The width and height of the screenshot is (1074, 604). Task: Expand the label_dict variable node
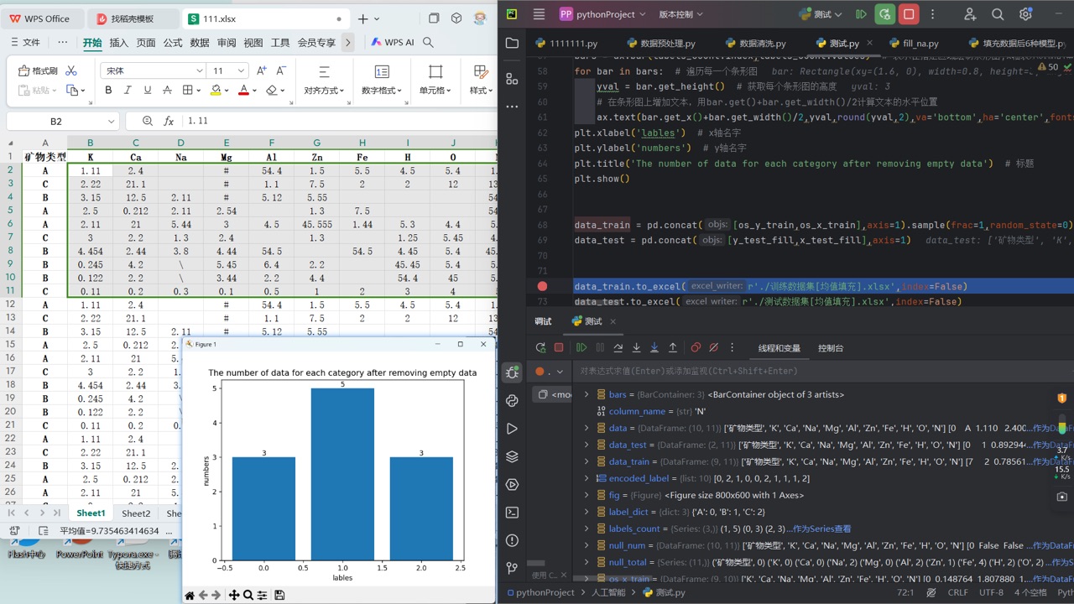click(587, 512)
